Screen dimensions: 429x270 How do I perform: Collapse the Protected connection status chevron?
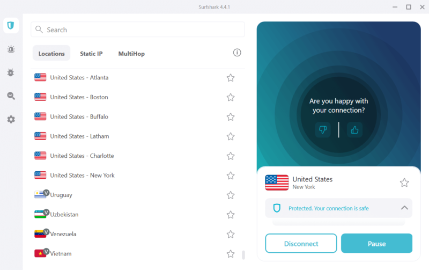click(x=404, y=208)
